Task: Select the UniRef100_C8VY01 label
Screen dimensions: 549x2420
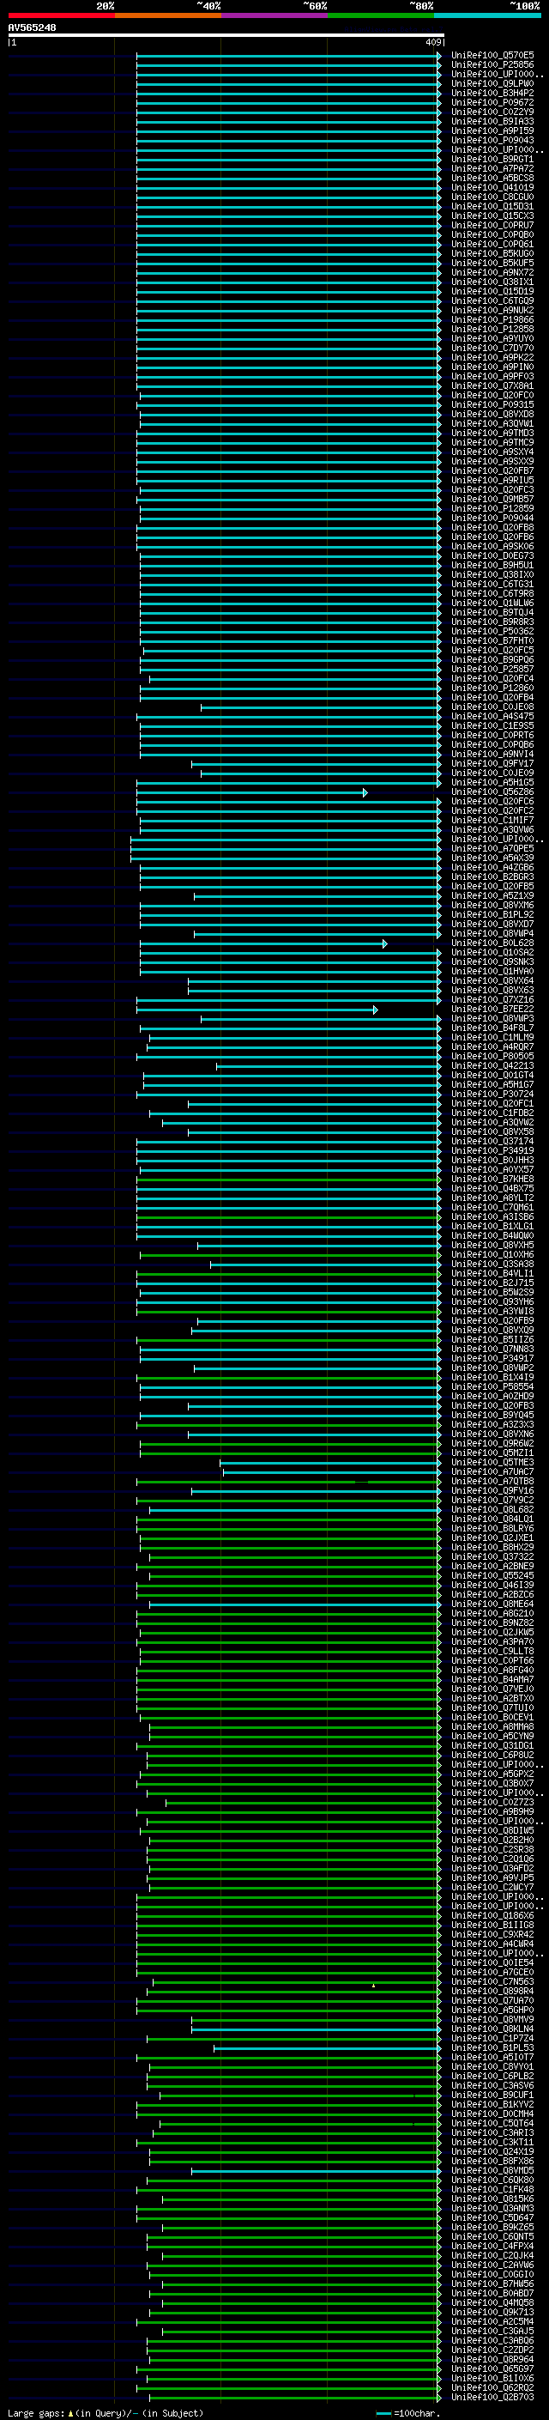Action: click(492, 2067)
